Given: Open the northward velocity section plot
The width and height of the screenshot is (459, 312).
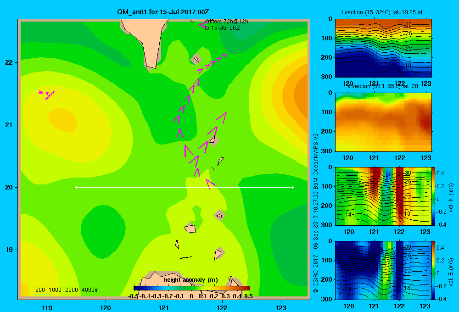Looking at the screenshot, I should (383, 196).
